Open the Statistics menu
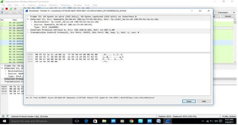Image resolution: width=238 pixels, height=125 pixels. (53, 5)
